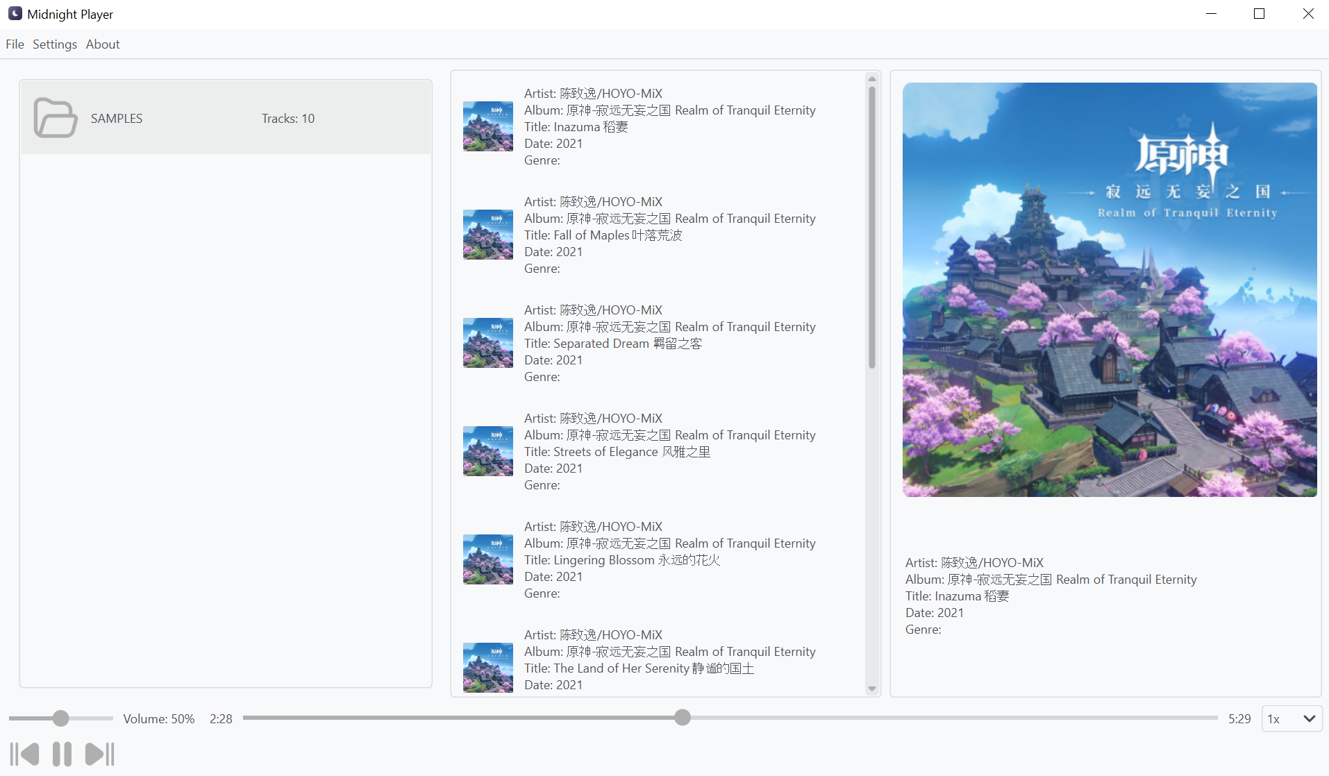Select the SAMPLES playlist row

click(x=226, y=118)
